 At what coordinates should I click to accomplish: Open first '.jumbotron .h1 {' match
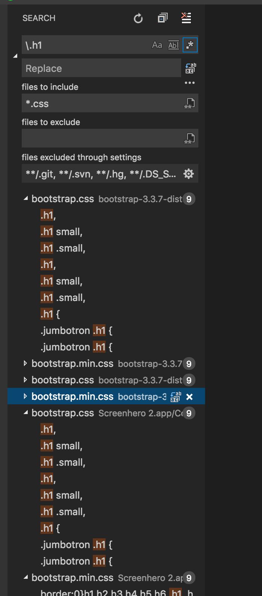[x=76, y=331]
